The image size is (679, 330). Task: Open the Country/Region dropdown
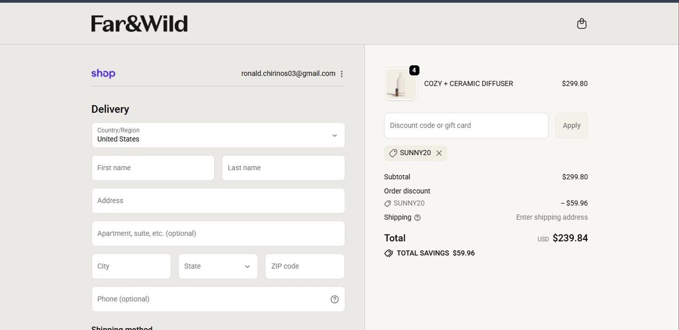pyautogui.click(x=218, y=135)
